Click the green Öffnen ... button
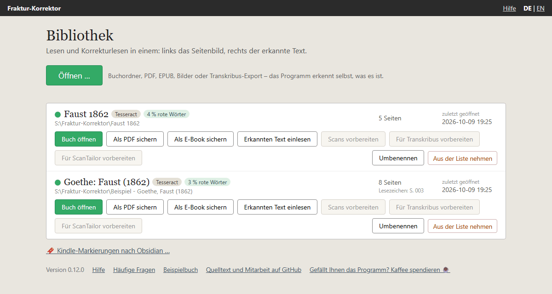 74,75
